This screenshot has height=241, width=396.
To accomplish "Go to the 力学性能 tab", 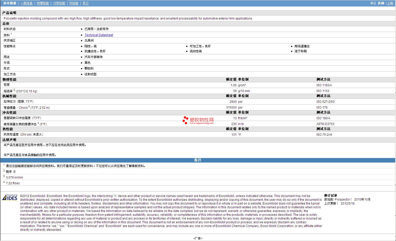I will click(59, 3).
